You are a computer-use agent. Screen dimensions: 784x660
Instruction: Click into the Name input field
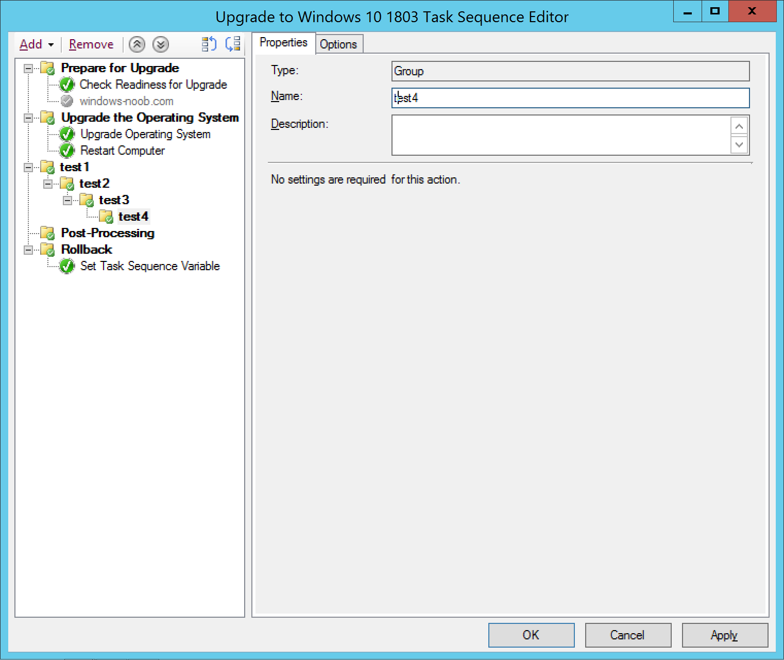tap(570, 98)
